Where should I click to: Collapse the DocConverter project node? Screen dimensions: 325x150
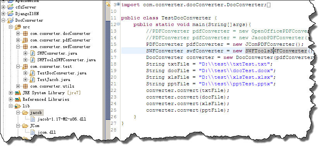coord(3,20)
